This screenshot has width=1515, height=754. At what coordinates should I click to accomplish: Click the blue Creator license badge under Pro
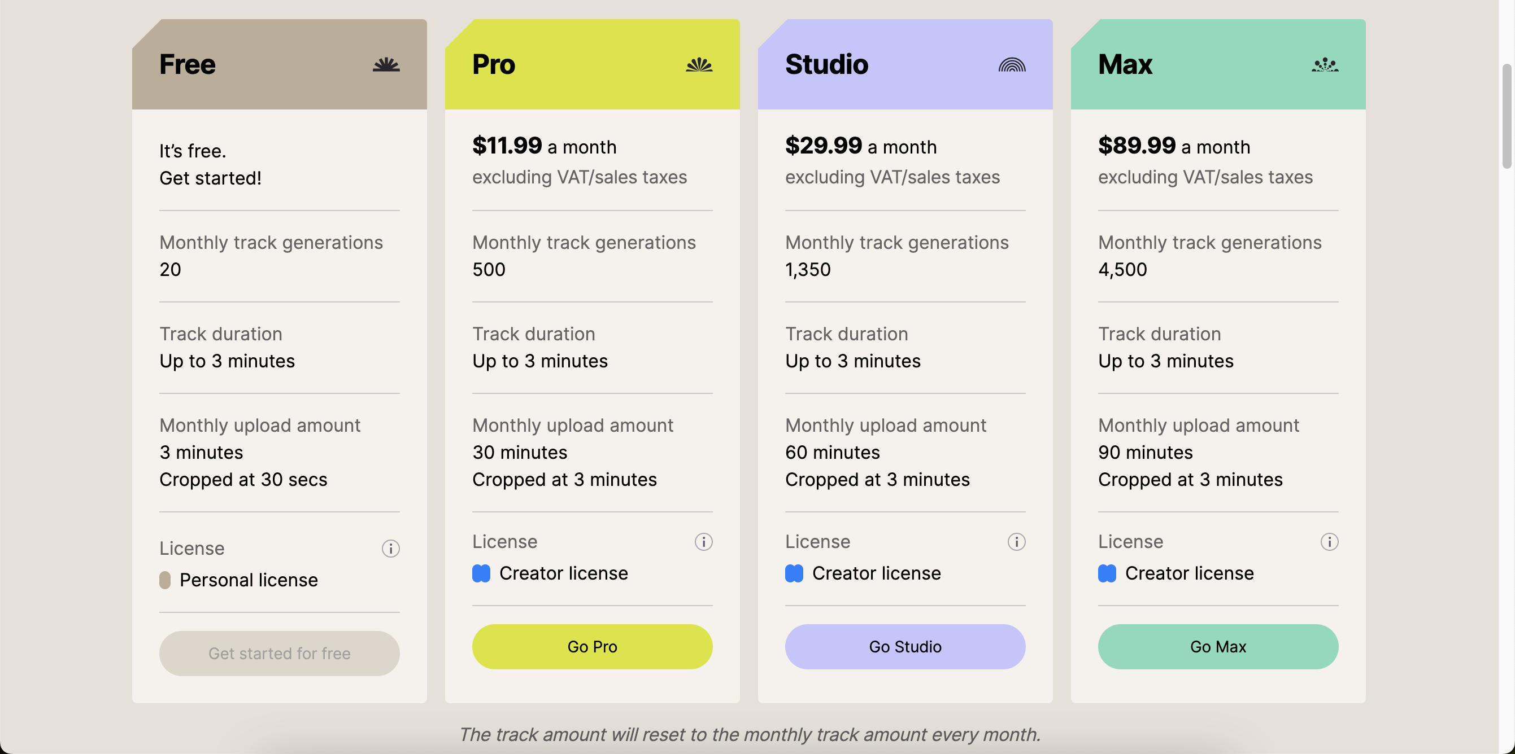(481, 573)
